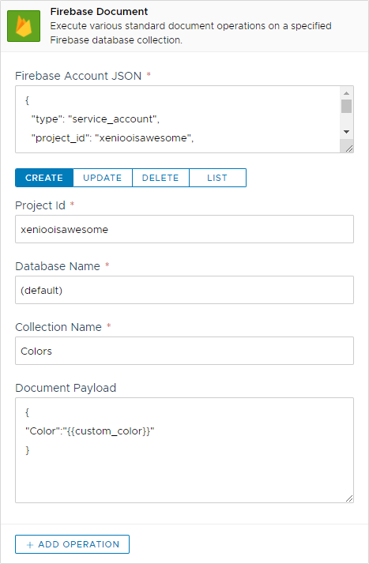Switch to the UPDATE operation

click(x=103, y=178)
